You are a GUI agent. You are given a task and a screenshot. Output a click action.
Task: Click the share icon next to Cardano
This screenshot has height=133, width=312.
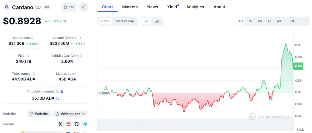point(83,7)
